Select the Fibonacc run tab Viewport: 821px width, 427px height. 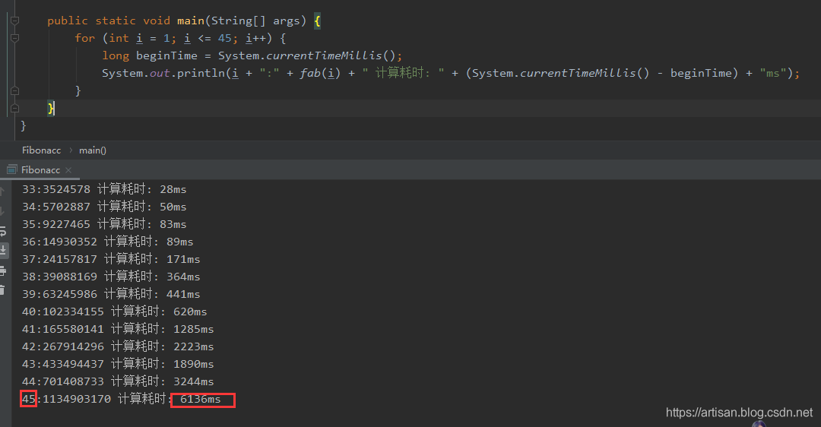tap(40, 170)
